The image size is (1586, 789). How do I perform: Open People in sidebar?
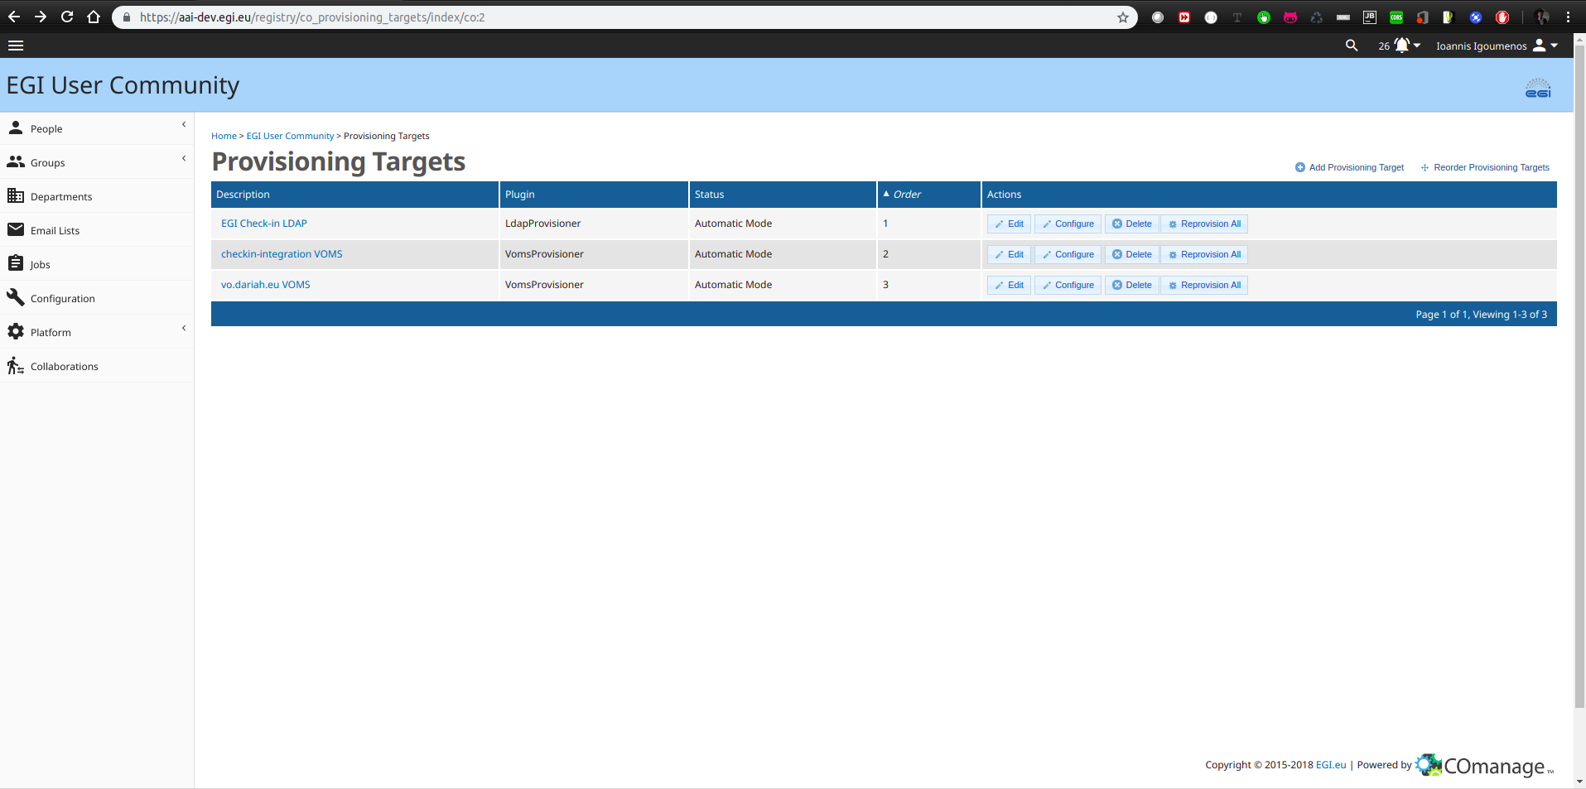[x=97, y=128]
